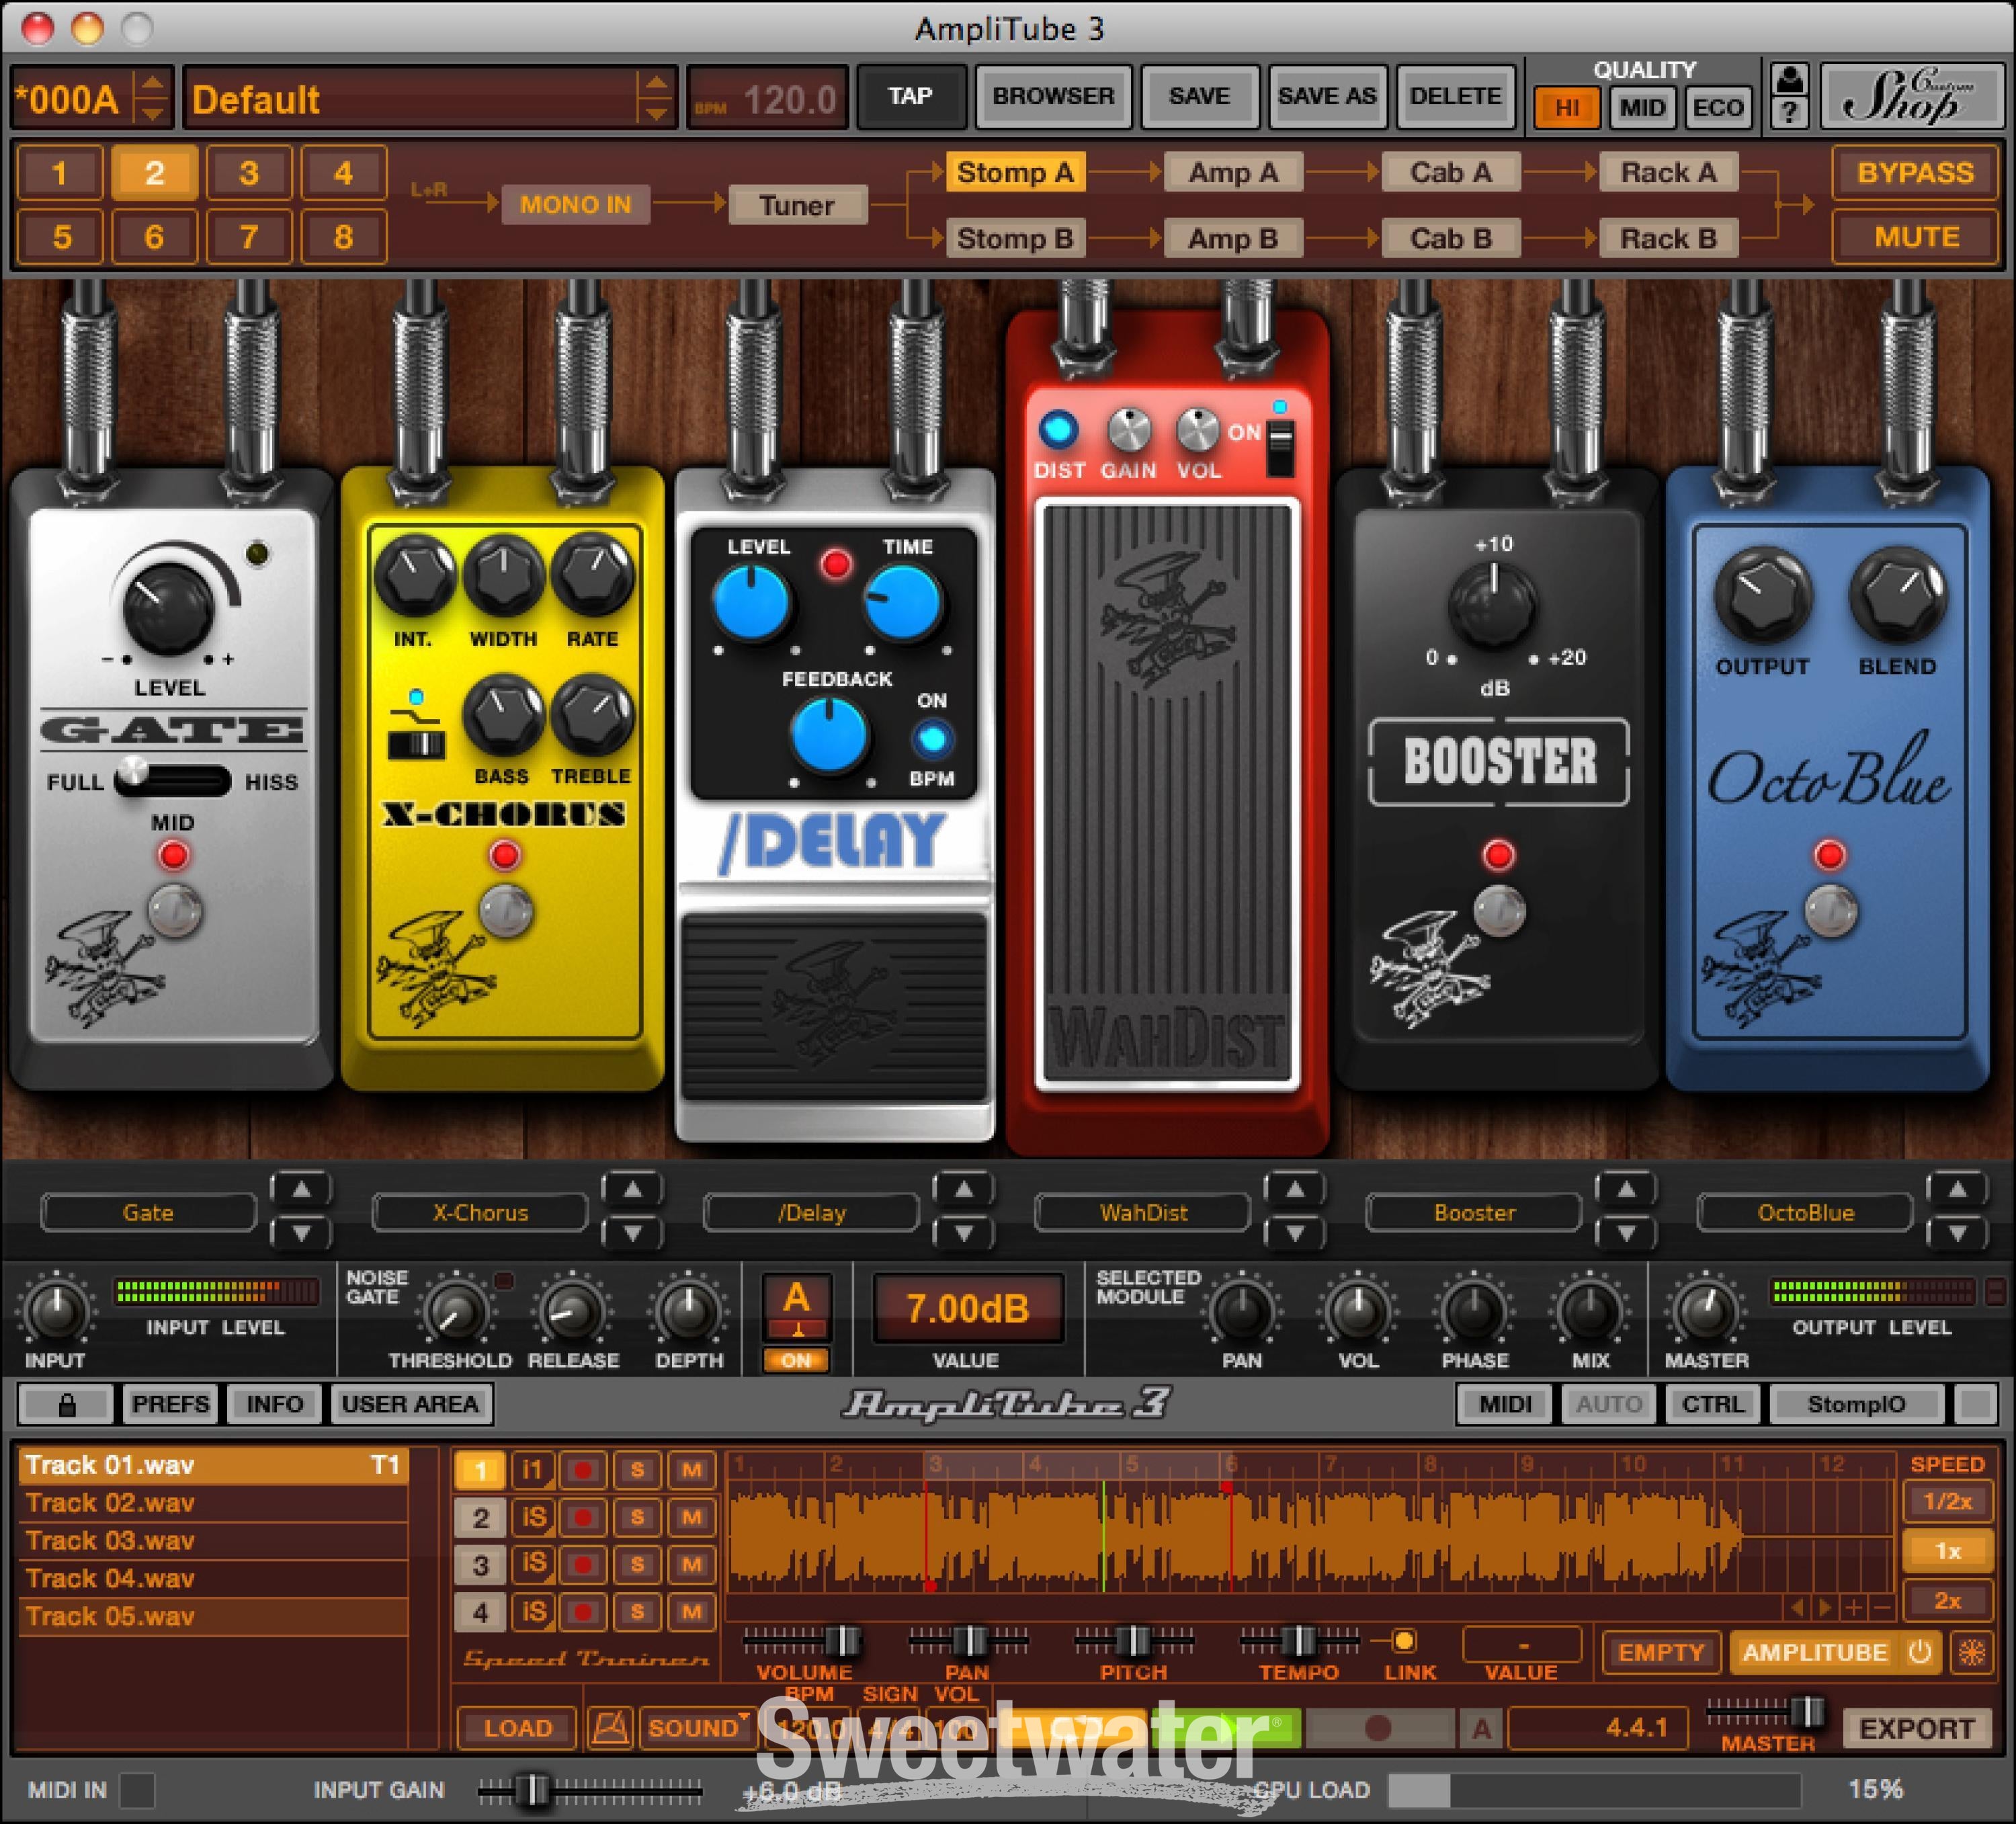Toggle the BYPASS button
This screenshot has width=2016, height=1824.
[1915, 172]
